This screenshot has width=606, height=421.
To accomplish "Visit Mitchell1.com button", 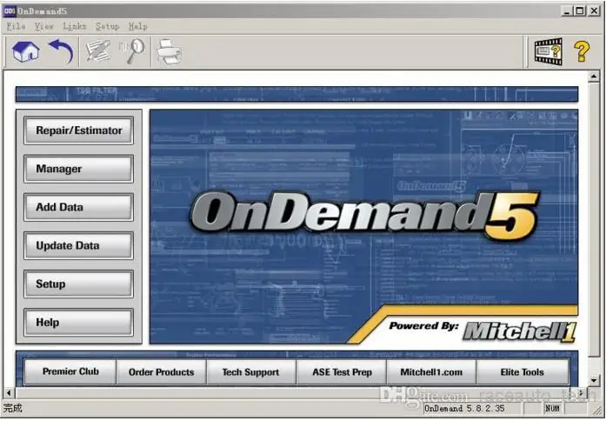I will [431, 372].
